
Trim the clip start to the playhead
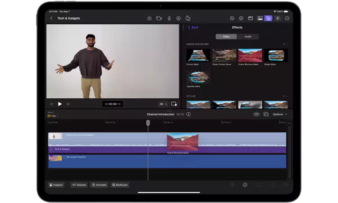coord(273,185)
